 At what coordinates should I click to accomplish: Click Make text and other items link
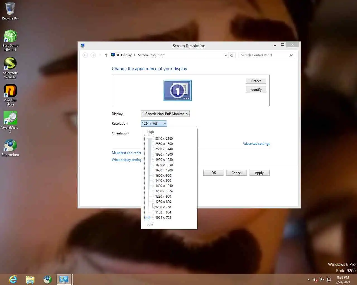[126, 153]
